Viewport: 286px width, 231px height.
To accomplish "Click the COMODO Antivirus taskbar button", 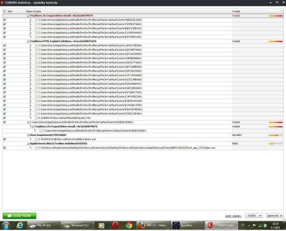I will point(221,226).
